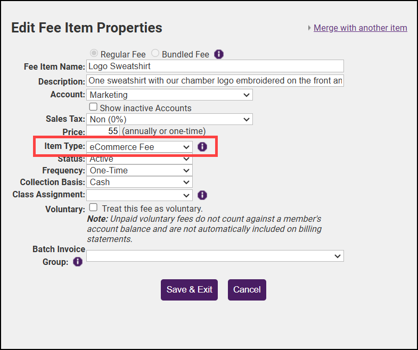The width and height of the screenshot is (418, 350).
Task: Click the Cancel button
Action: click(247, 290)
